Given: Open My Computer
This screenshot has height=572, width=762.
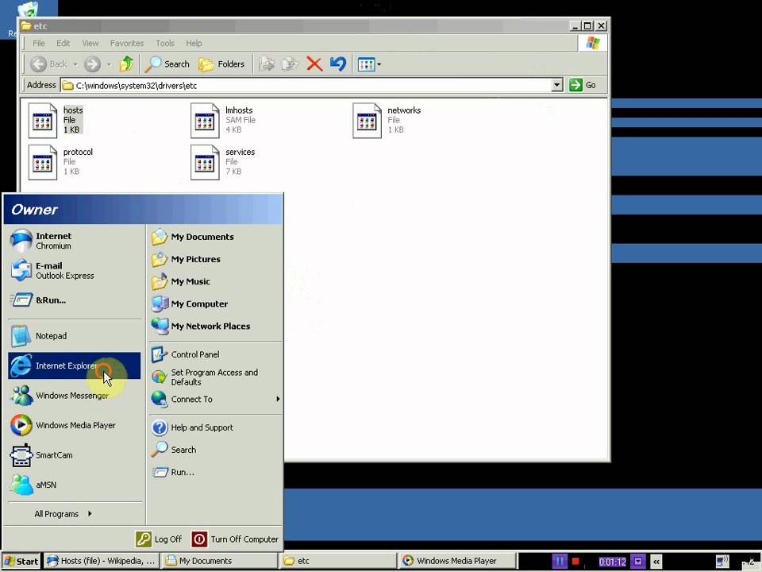Looking at the screenshot, I should tap(216, 304).
